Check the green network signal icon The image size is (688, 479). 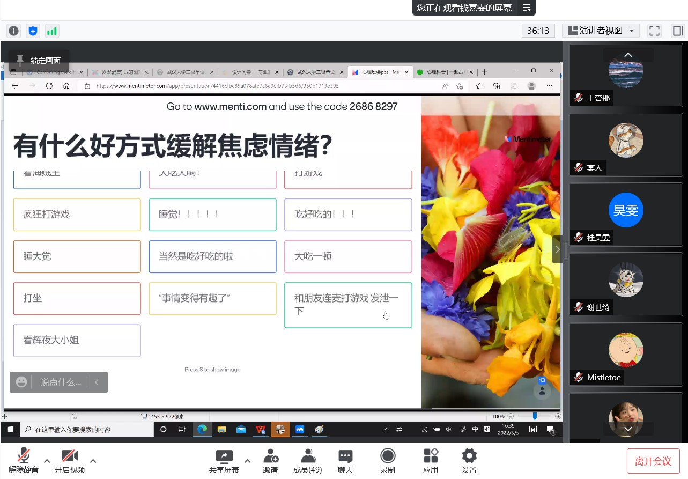(52, 31)
